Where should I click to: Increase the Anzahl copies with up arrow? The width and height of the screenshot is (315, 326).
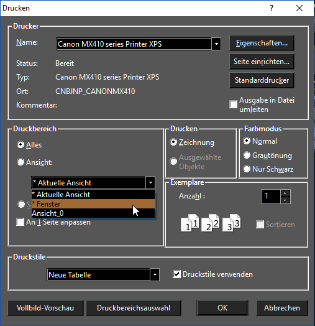285,193
